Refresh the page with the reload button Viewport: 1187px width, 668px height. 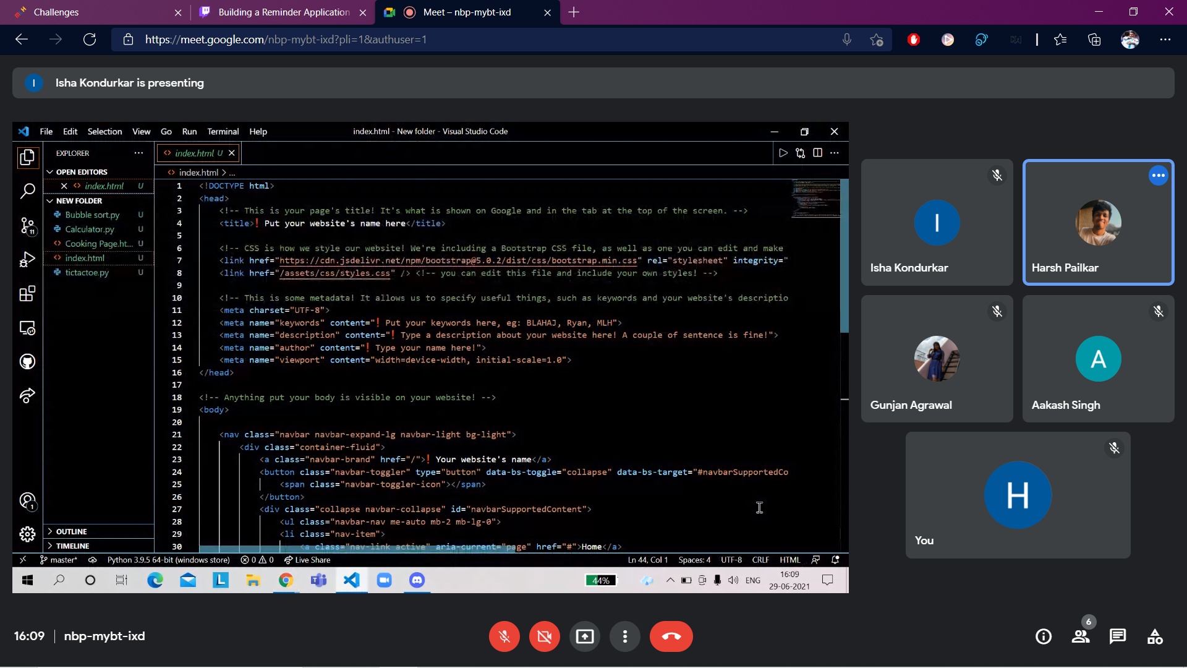click(x=90, y=40)
